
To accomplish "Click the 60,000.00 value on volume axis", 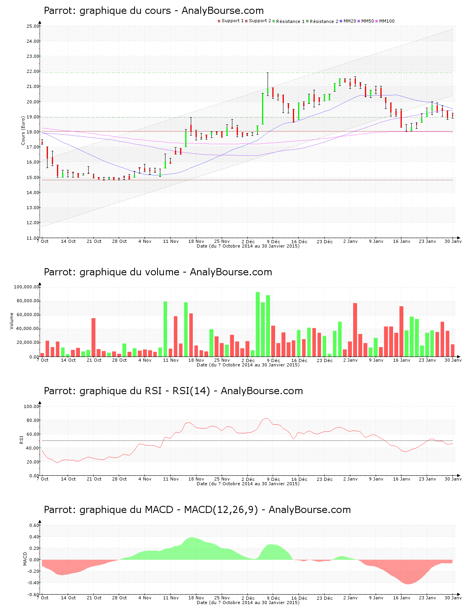I will coord(28,315).
